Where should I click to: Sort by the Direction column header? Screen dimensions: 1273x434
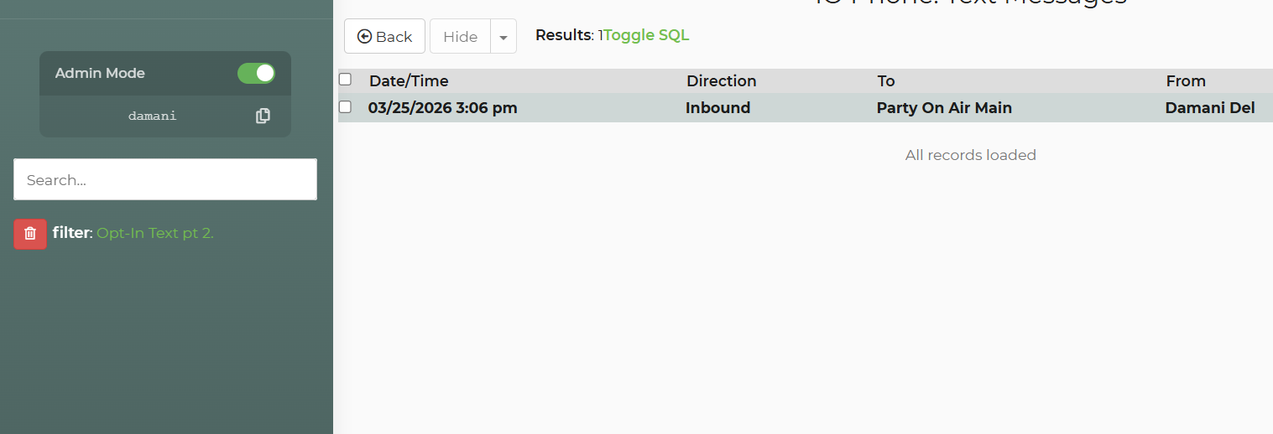tap(721, 81)
